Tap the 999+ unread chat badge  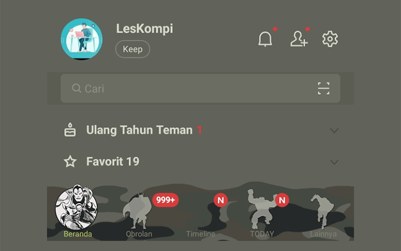click(x=165, y=200)
